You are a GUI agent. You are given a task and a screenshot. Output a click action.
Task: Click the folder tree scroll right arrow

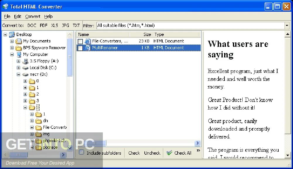tap(63, 155)
